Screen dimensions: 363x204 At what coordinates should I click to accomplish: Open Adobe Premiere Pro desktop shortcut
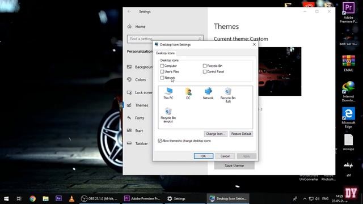(348, 12)
